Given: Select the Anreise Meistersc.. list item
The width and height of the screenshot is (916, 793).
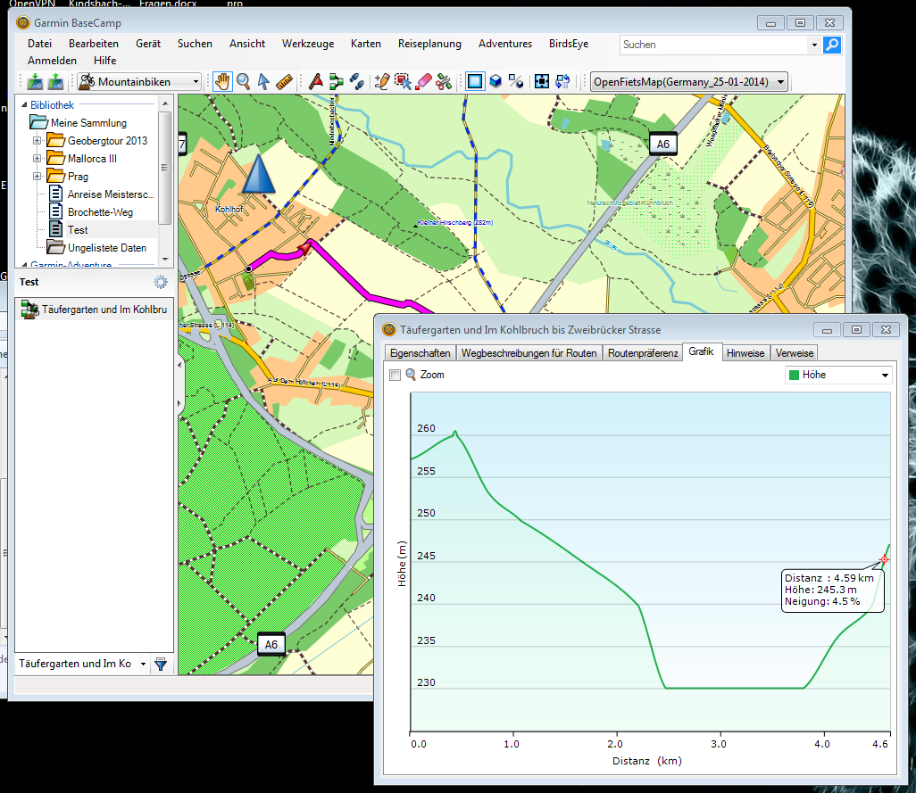Looking at the screenshot, I should [111, 194].
